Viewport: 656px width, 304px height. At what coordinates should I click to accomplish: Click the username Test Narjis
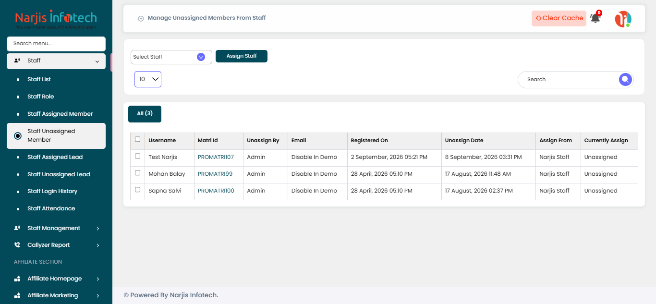click(x=163, y=157)
